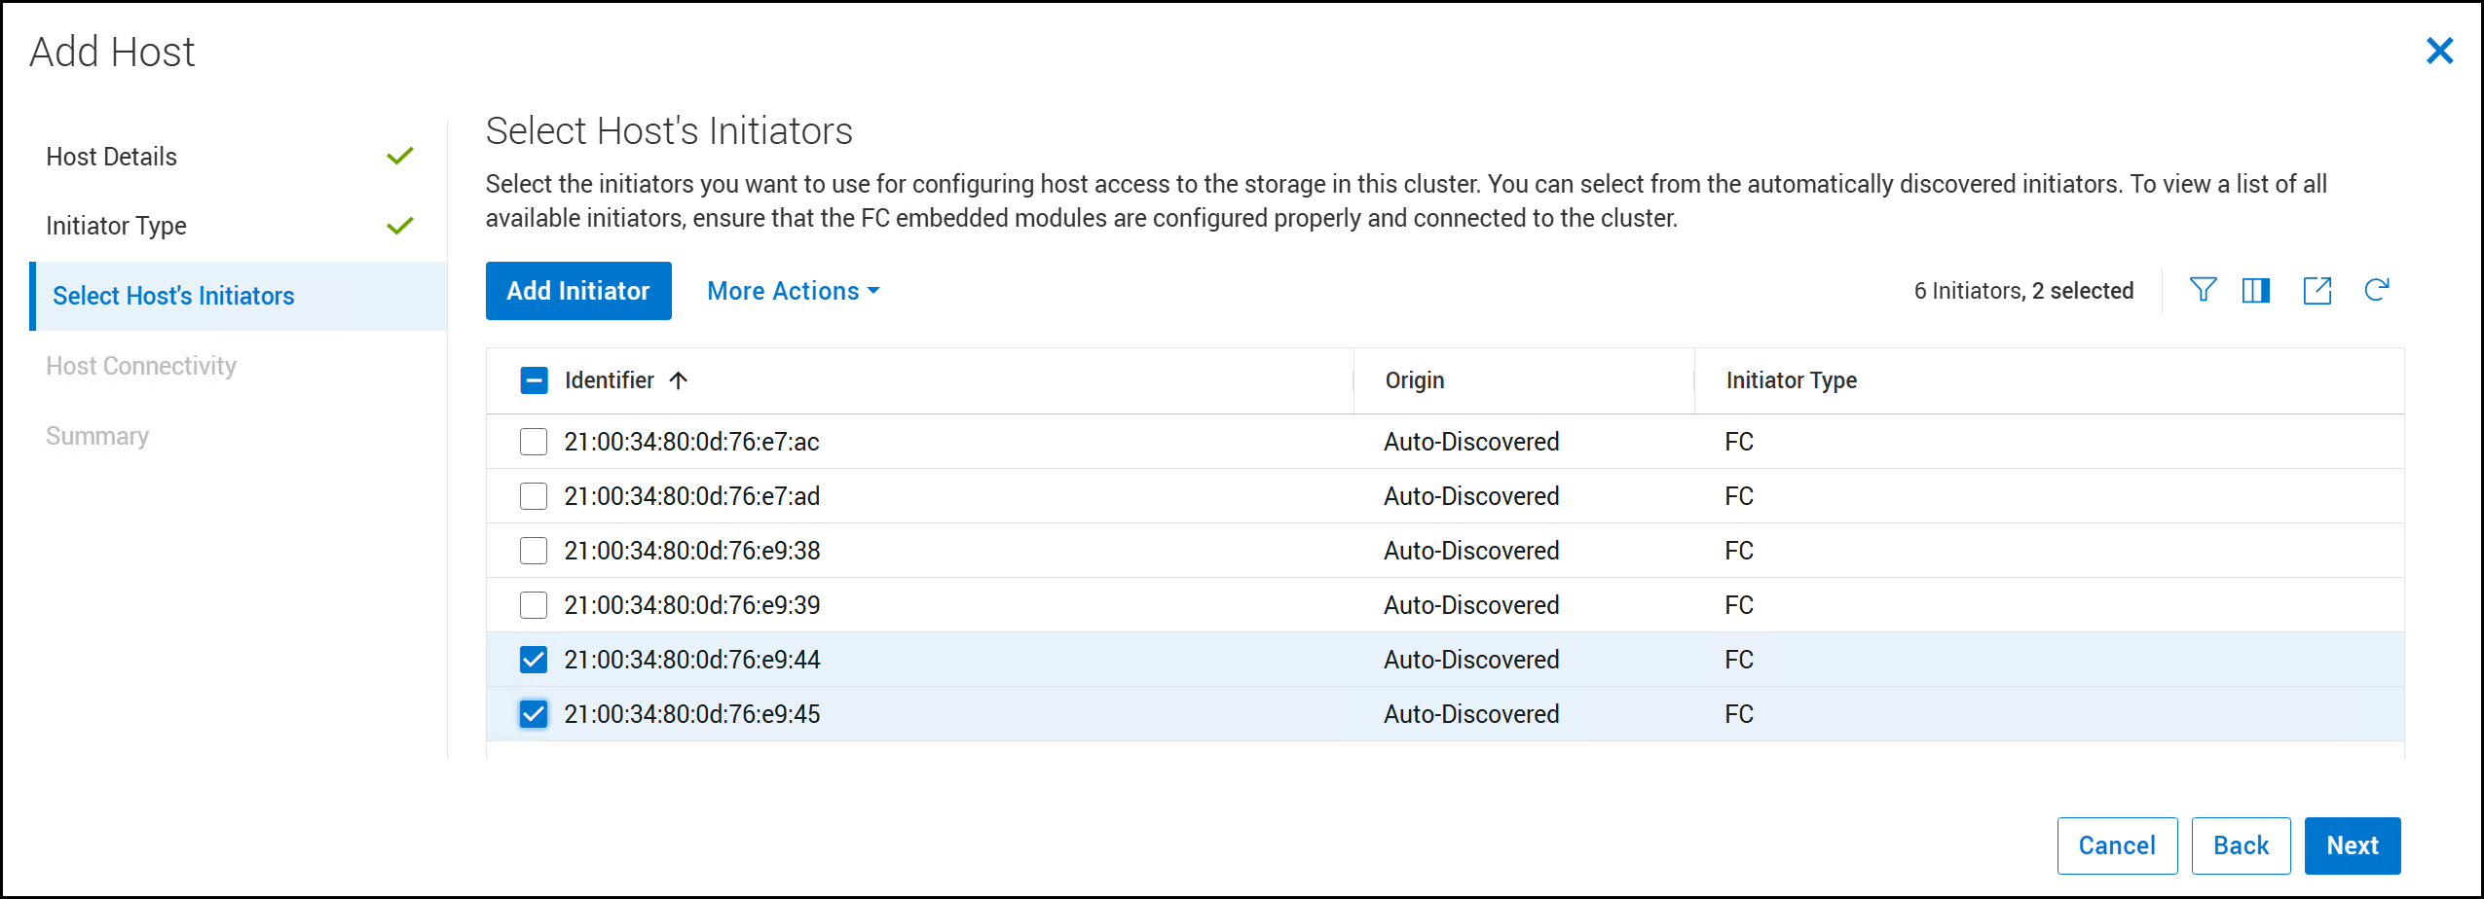
Task: Uncheck initiator 21:00:34:80:0d:76:e9:45
Action: (x=534, y=714)
